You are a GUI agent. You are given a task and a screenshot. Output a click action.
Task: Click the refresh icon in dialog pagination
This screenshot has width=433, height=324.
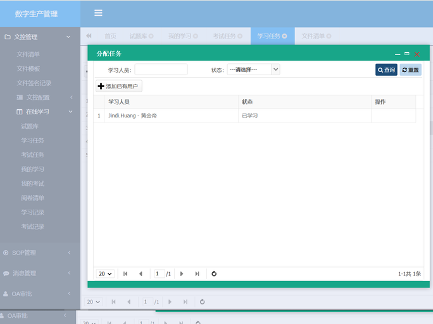[214, 273]
